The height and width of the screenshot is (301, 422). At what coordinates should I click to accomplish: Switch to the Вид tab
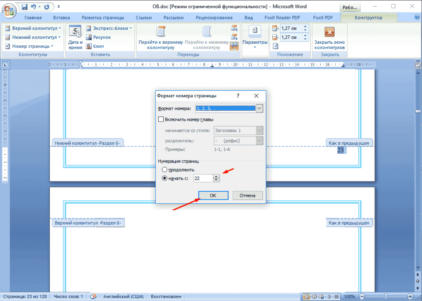tap(249, 18)
